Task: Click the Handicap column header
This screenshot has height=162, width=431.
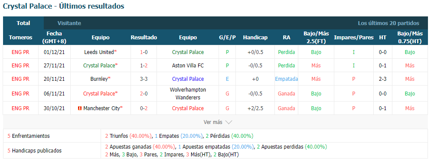Action: tap(255, 38)
